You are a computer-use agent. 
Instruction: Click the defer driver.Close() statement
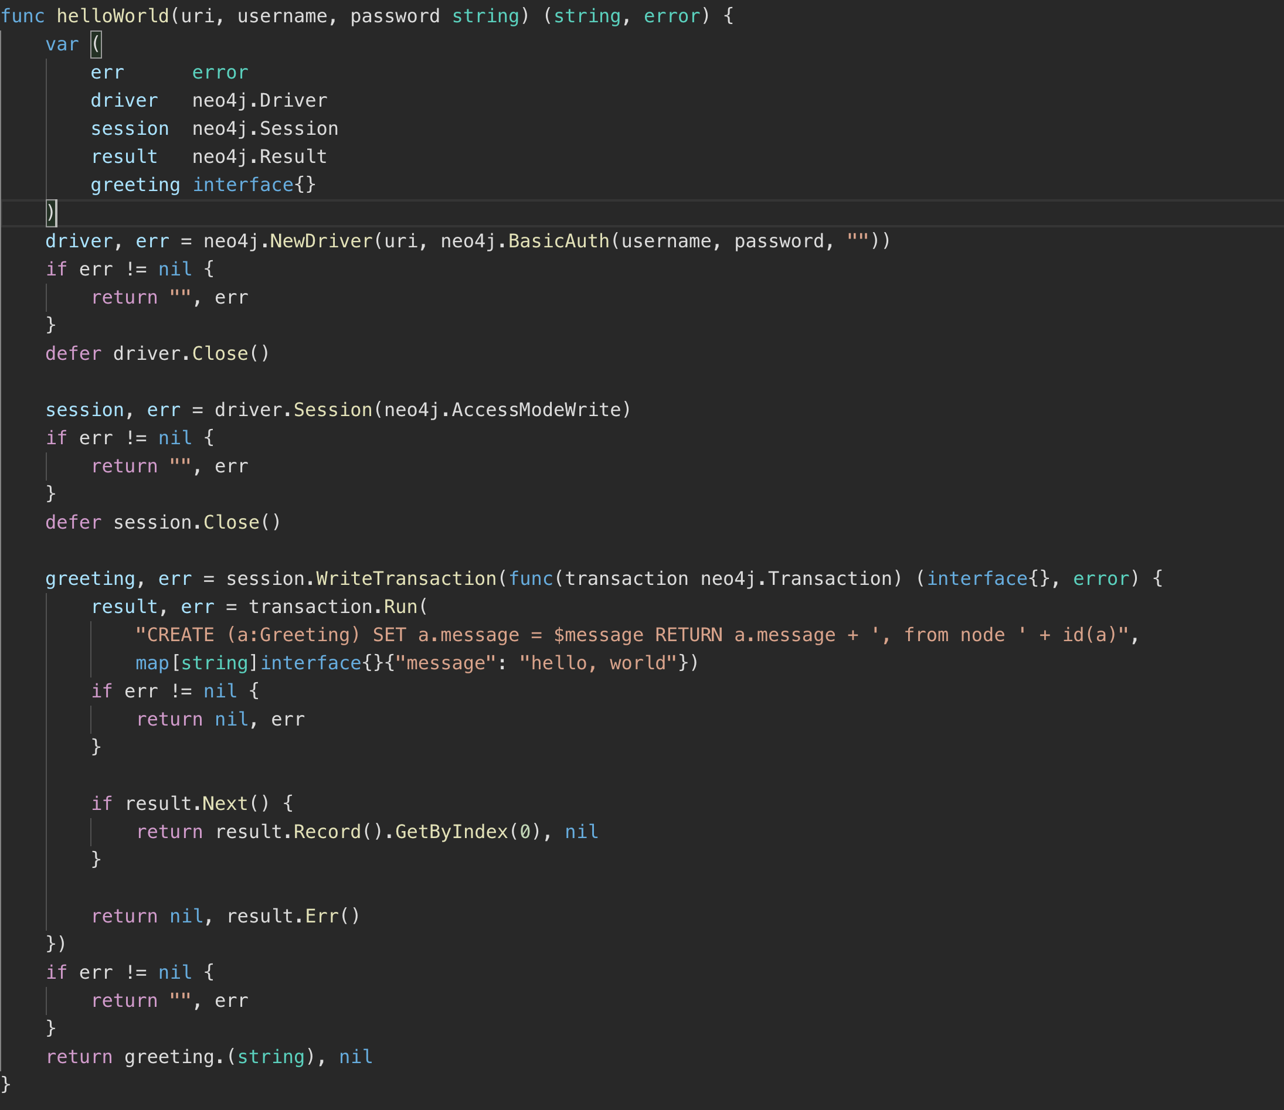(x=157, y=353)
